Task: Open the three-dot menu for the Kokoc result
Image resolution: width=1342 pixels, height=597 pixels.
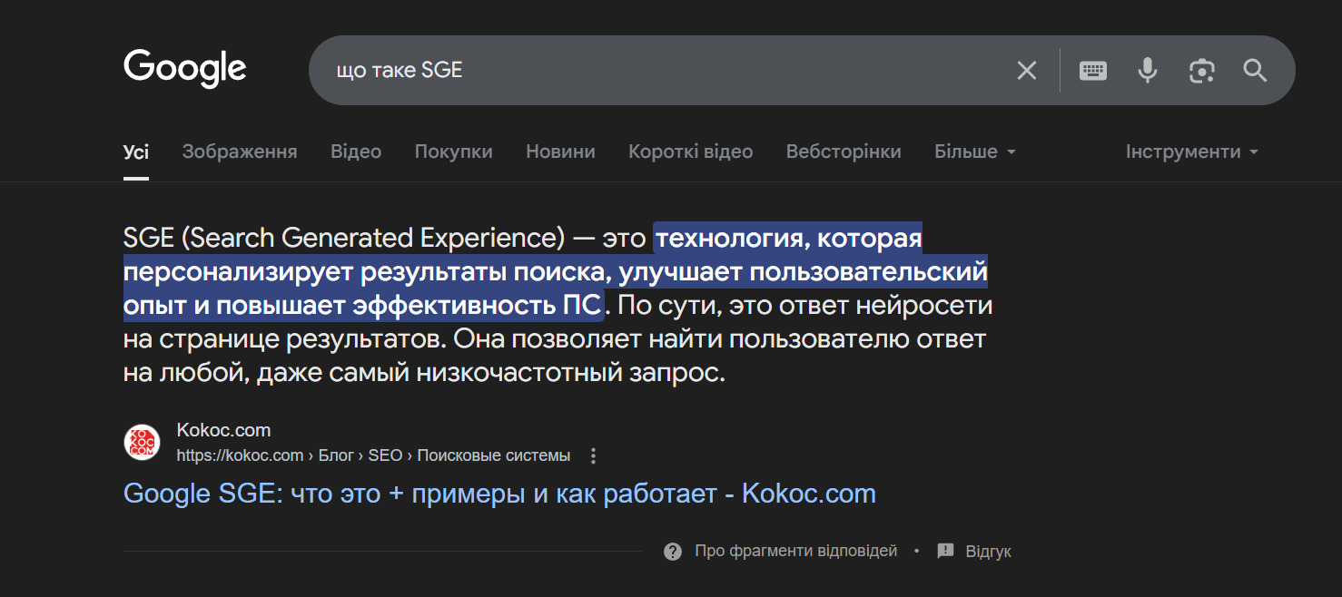Action: [x=594, y=455]
